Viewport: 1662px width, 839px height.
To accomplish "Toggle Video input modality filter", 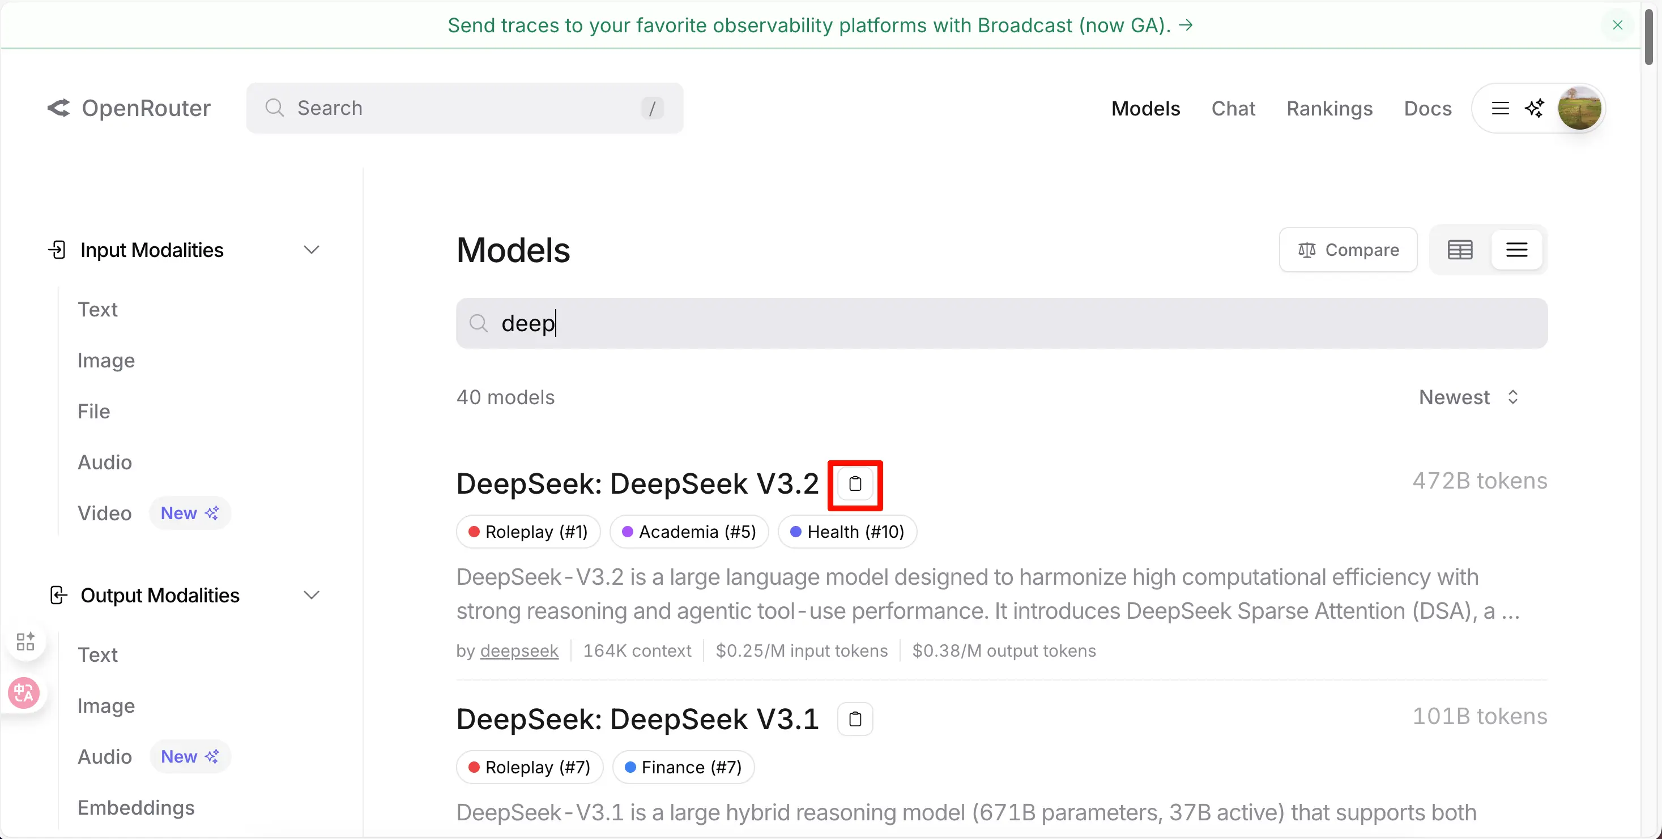I will click(105, 513).
